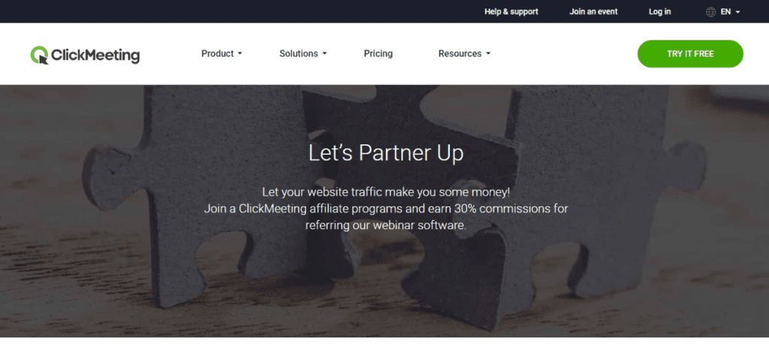This screenshot has width=769, height=356.
Task: Click Log in in the top bar
Action: tap(659, 12)
